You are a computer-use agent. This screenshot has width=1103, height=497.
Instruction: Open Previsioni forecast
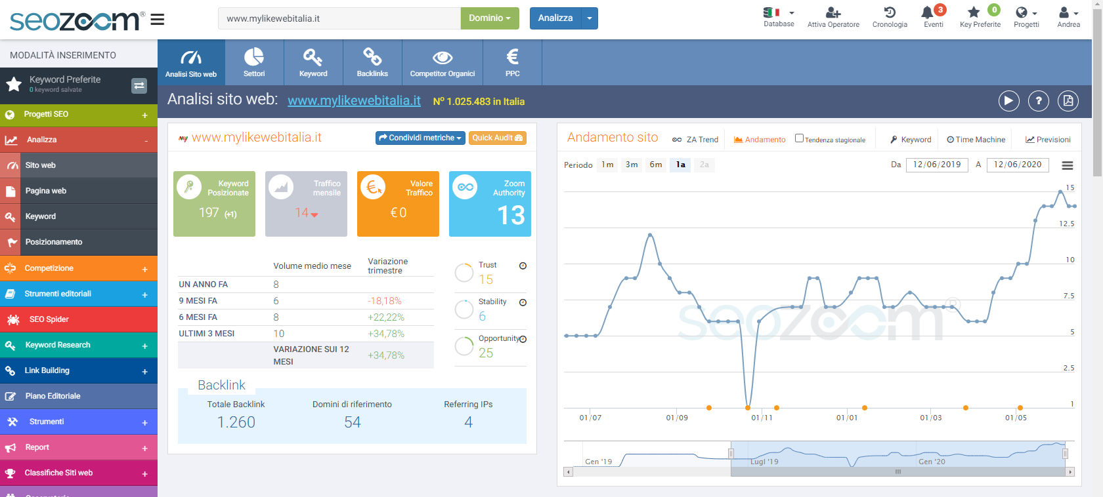[x=1048, y=140]
